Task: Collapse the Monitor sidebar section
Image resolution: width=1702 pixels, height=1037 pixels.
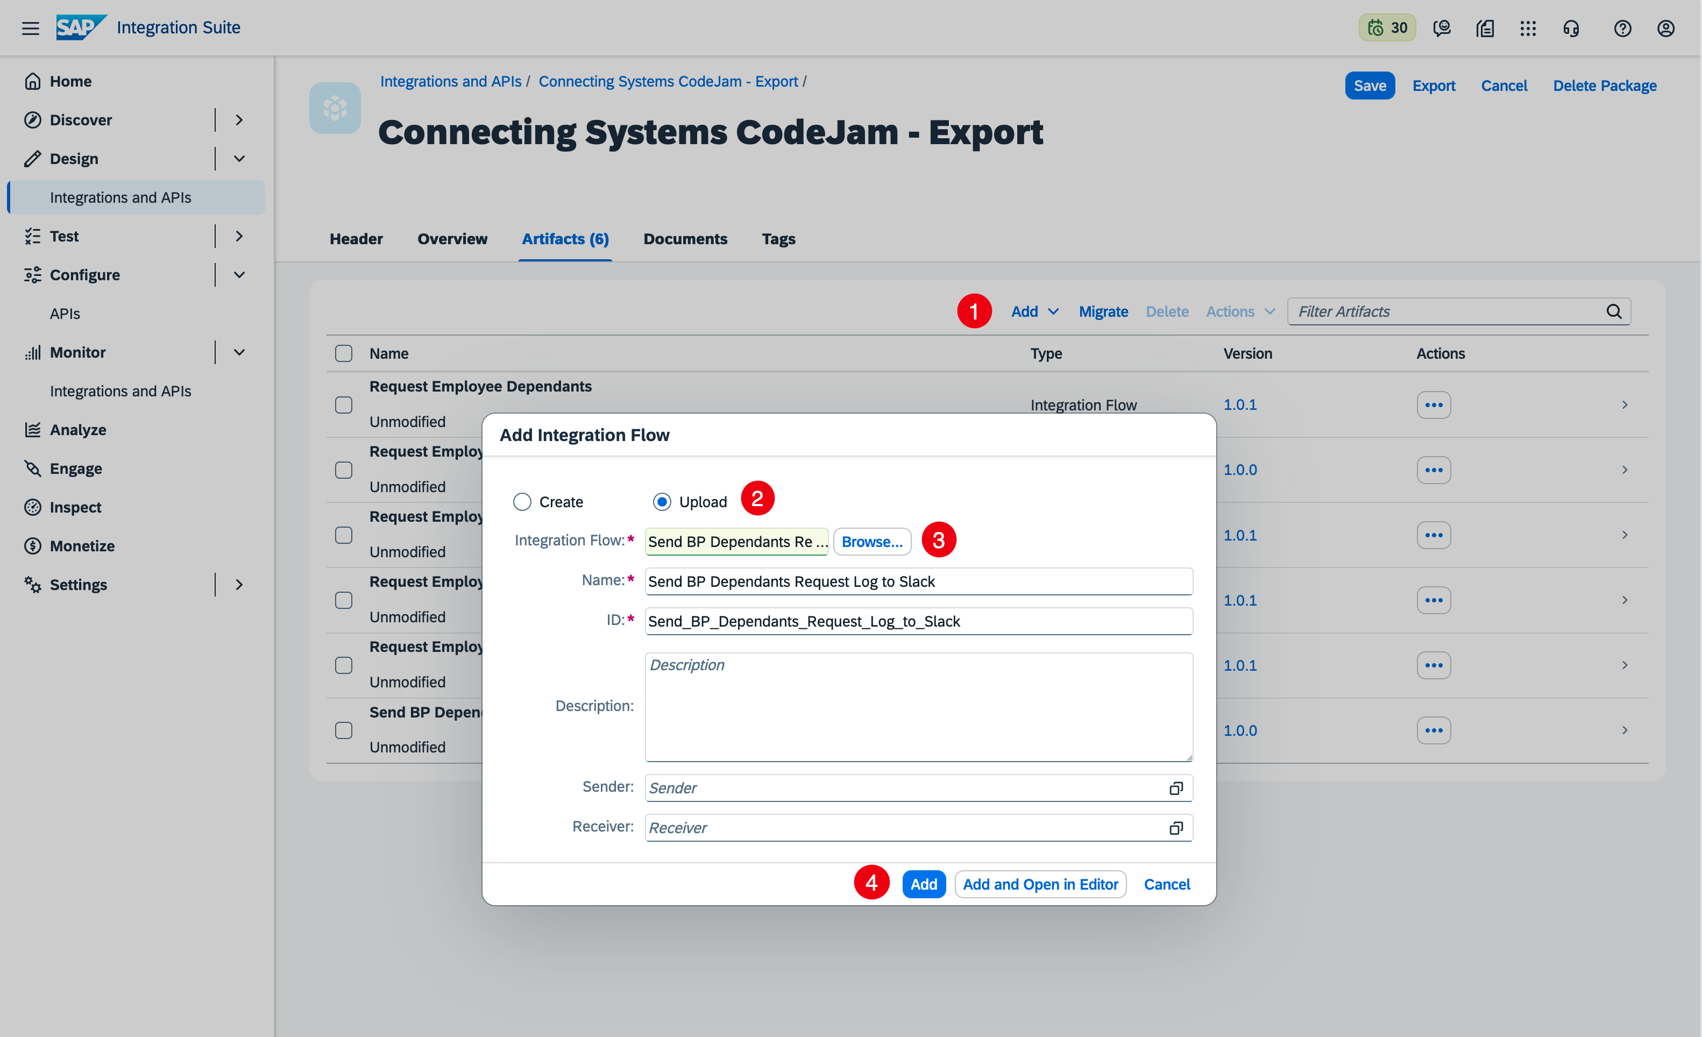Action: tap(239, 352)
